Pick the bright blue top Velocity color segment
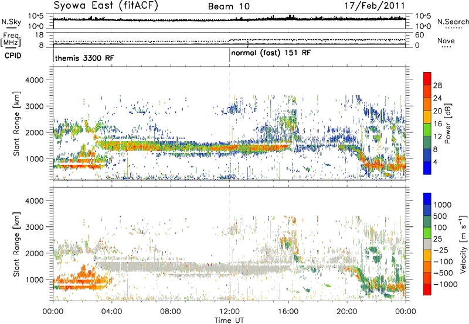The image size is (469, 324). click(427, 199)
